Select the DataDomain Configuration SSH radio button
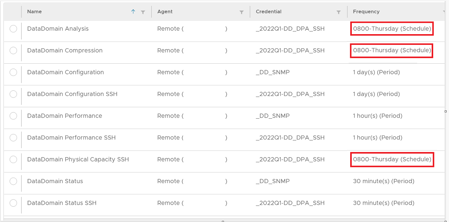 tap(13, 94)
